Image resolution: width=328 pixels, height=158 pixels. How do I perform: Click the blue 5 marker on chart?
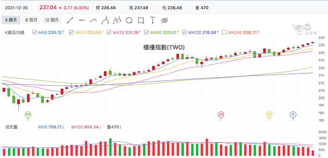(x=293, y=114)
